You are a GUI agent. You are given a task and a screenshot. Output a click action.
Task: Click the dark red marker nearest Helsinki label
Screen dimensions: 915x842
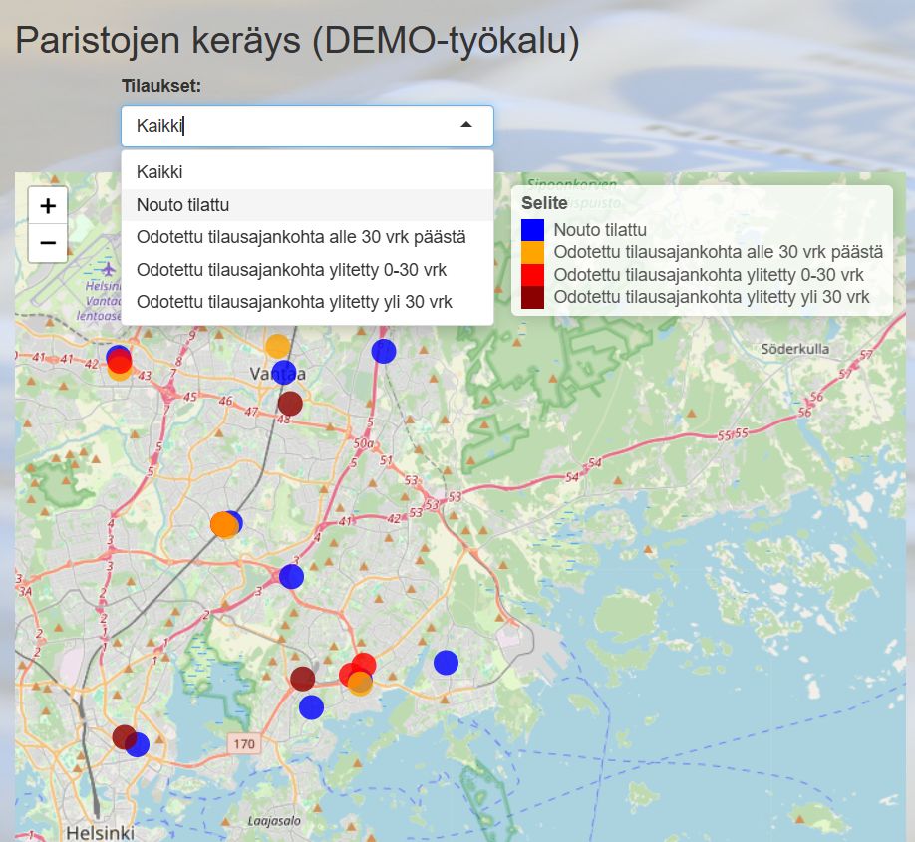point(124,736)
